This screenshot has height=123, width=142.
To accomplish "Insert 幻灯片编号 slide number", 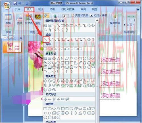I will 99,15.
